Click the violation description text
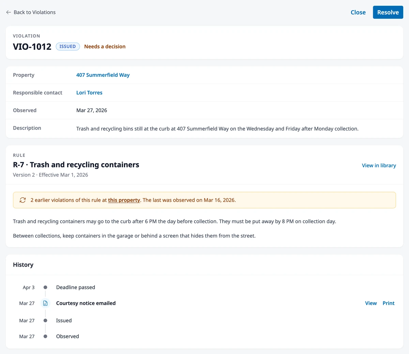This screenshot has height=354, width=409. (x=217, y=129)
